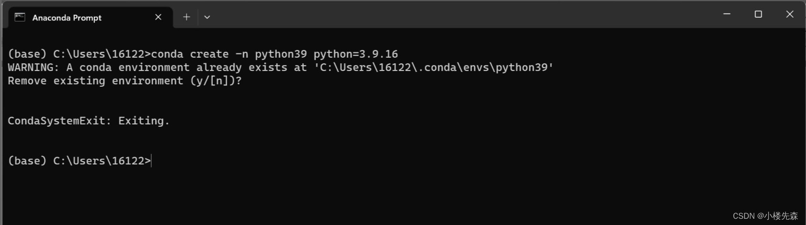Close the terminal window
Image resolution: width=806 pixels, height=225 pixels.
click(790, 14)
